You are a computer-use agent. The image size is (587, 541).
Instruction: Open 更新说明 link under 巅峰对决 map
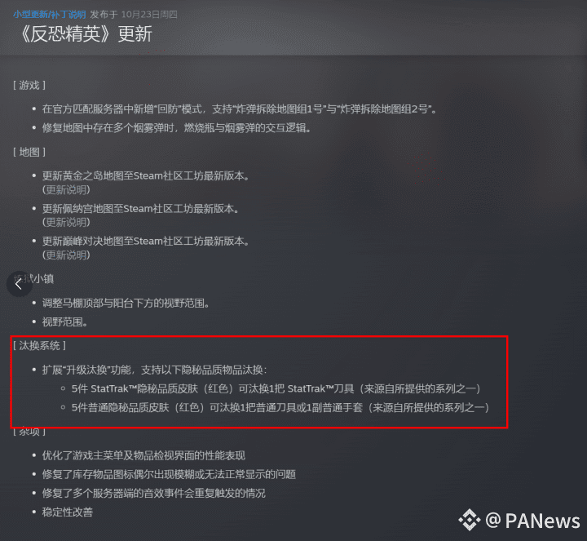pos(66,255)
